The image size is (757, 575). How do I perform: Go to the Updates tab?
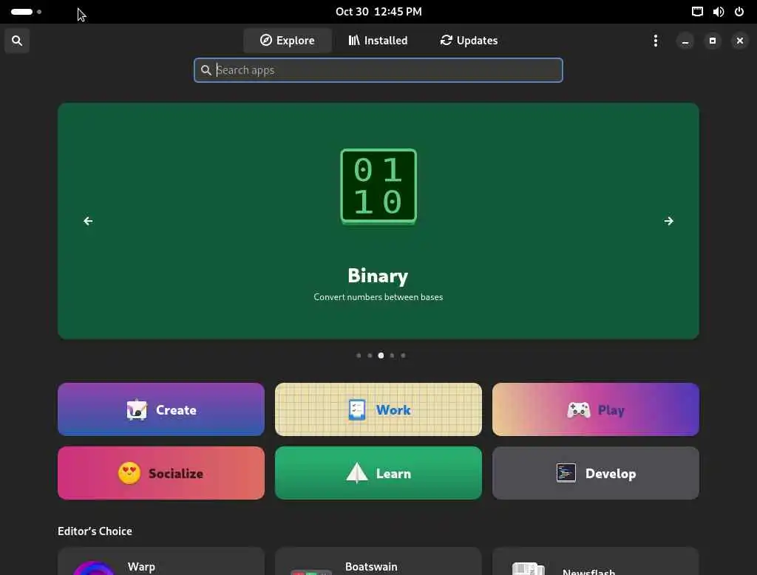[469, 41]
